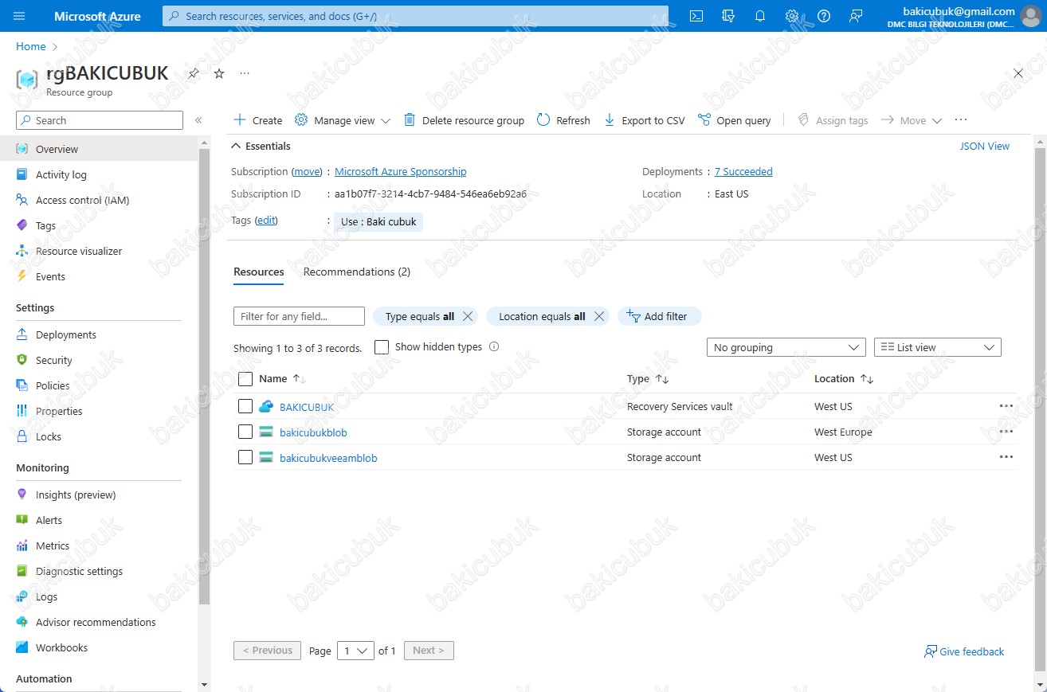Click the Give feedback link
Screen dimensions: 1047x692
pyautogui.click(x=964, y=651)
